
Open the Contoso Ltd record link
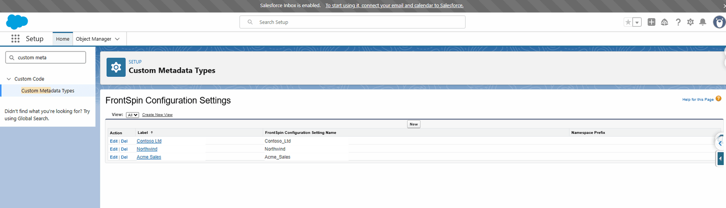(149, 141)
